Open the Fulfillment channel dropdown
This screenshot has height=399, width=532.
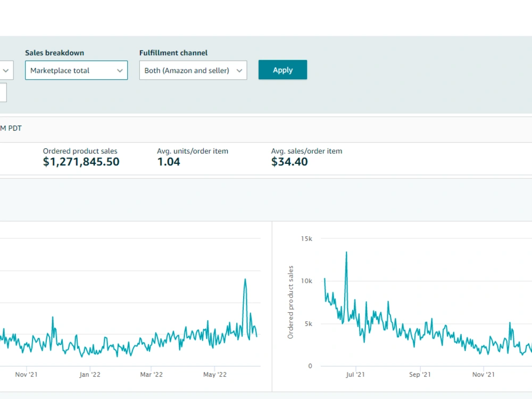point(193,70)
